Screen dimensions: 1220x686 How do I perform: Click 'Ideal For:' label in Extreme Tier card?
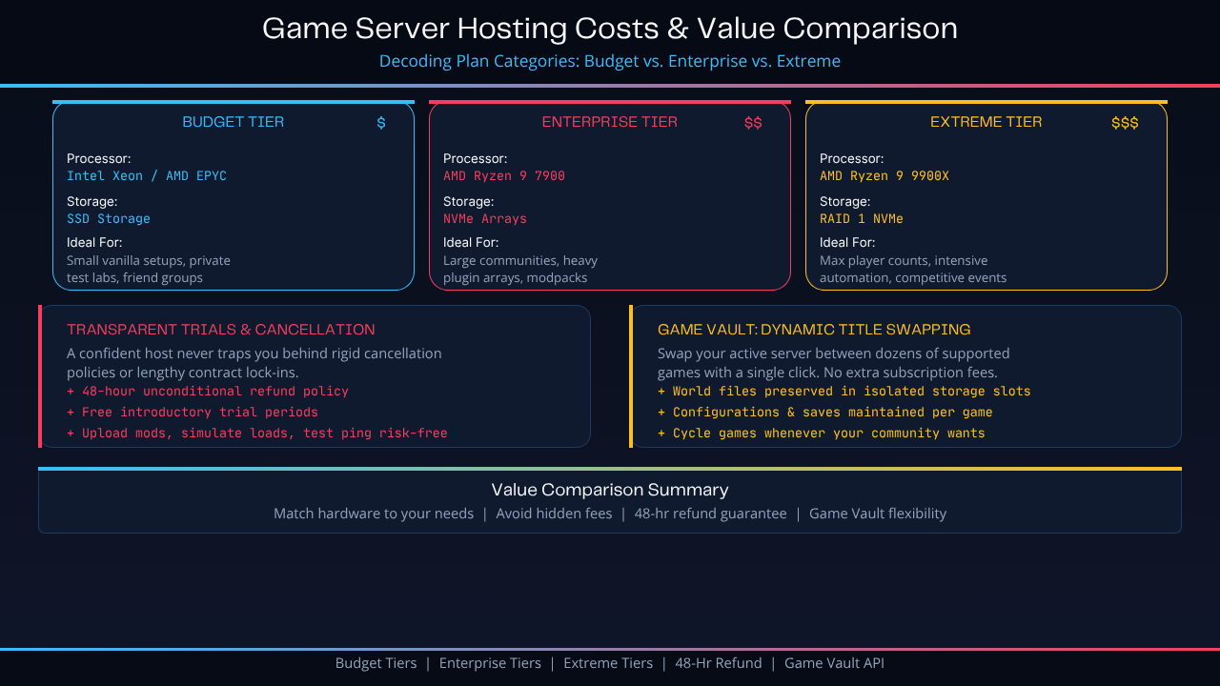847,243
